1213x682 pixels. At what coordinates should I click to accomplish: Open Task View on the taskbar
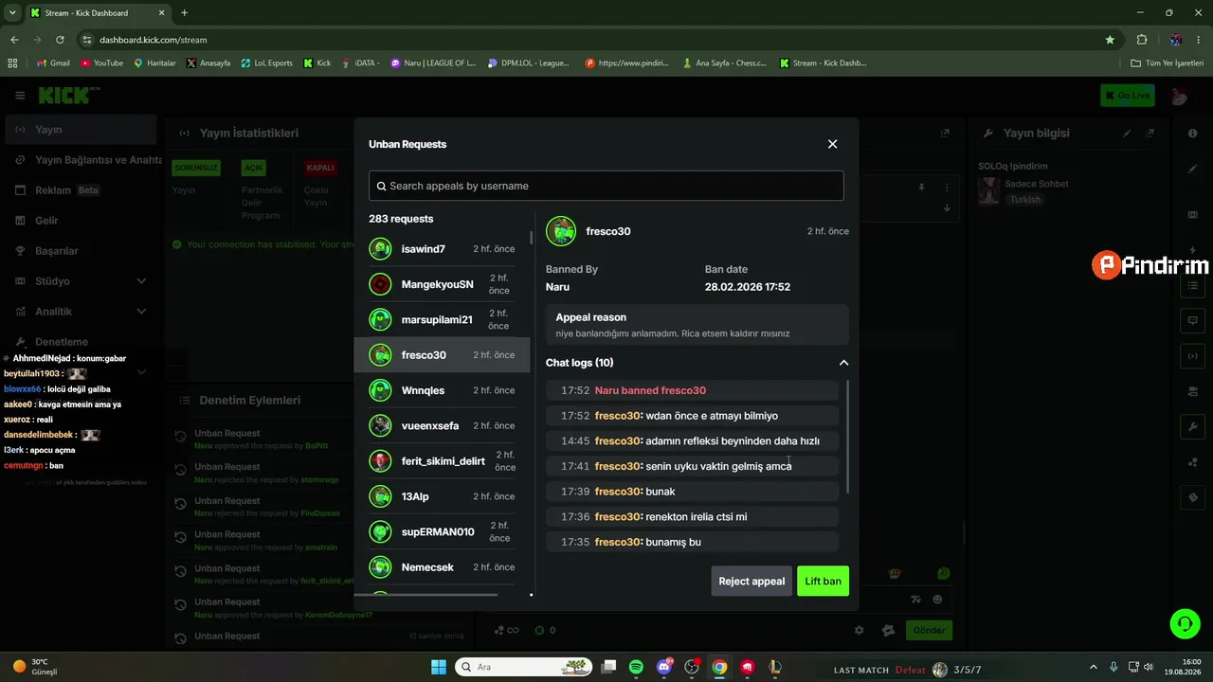click(x=608, y=667)
